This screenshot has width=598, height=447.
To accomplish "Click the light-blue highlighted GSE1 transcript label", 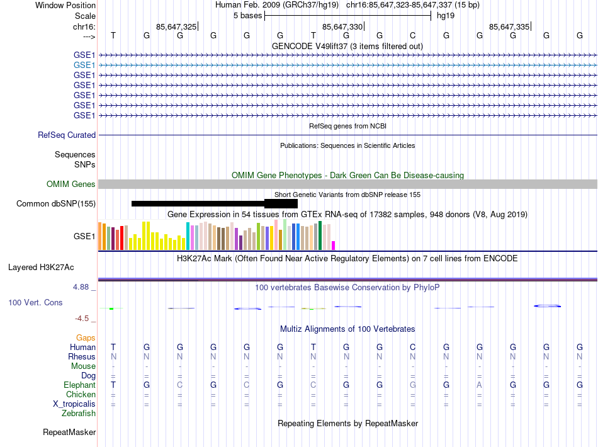I will [84, 65].
